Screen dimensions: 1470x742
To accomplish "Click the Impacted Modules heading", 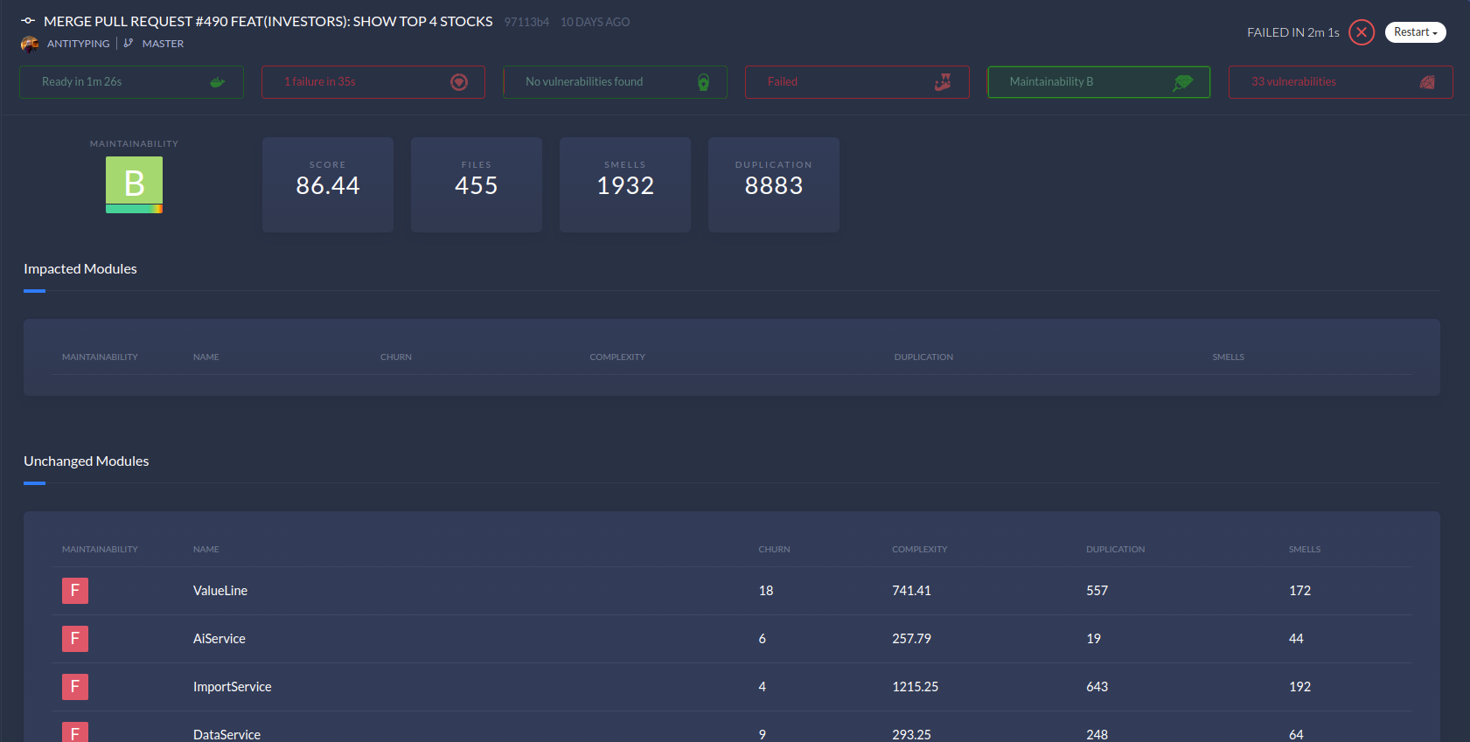I will [x=80, y=269].
